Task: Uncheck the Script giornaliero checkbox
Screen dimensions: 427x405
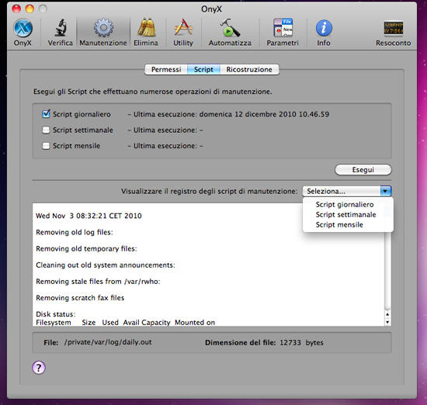Action: (x=46, y=114)
